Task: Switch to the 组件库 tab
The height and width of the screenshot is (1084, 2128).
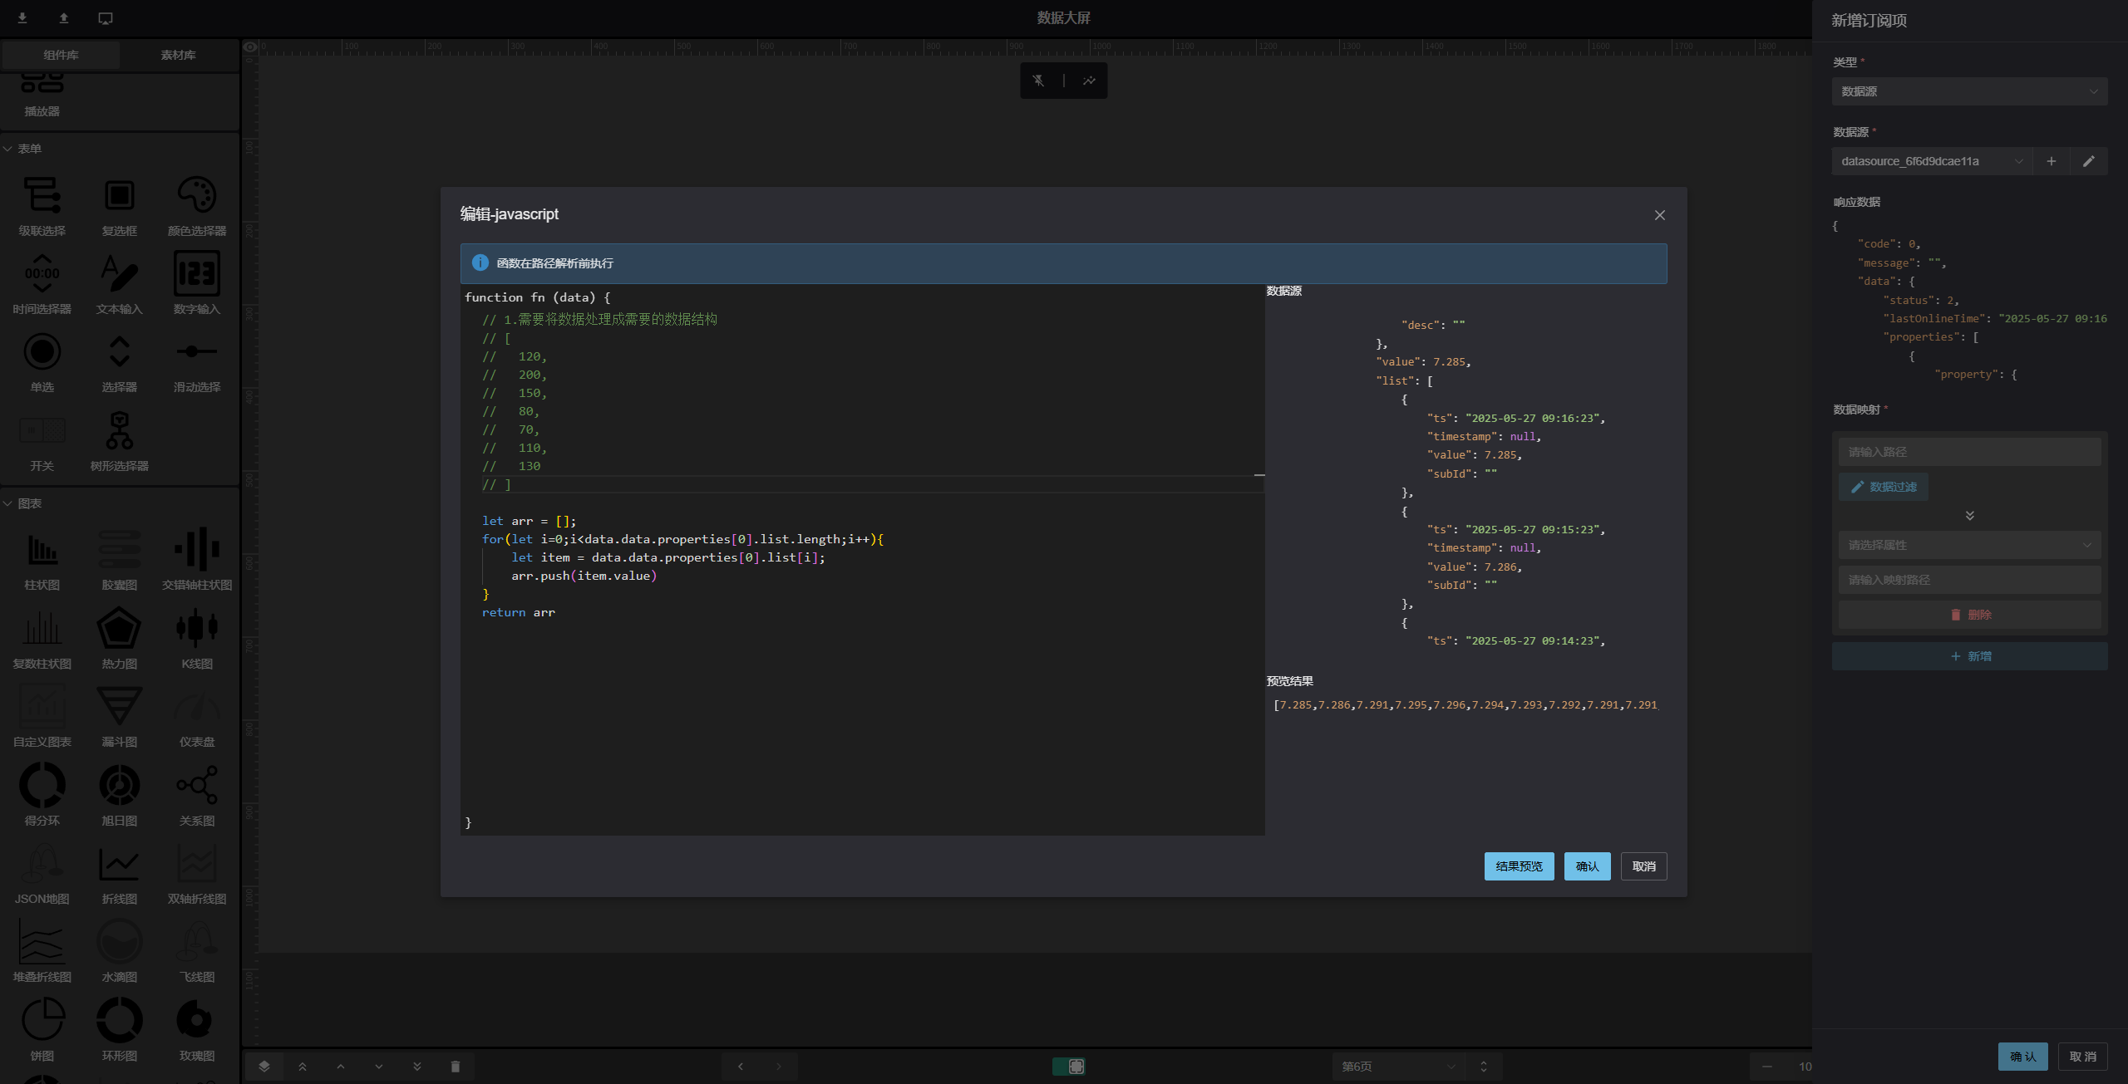Action: pos(61,55)
